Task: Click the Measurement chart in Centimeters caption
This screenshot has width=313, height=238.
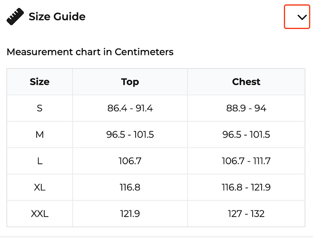Action: point(90,51)
